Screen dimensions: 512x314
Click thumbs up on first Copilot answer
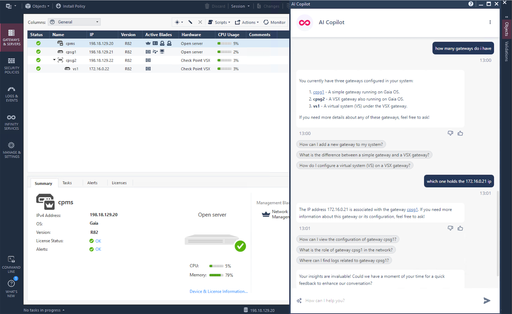click(460, 133)
